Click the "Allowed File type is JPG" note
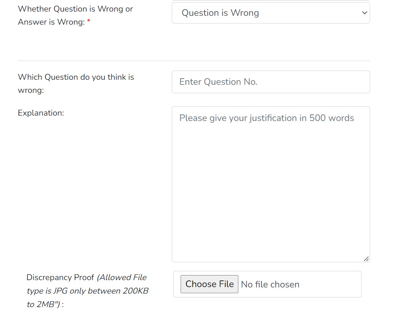 pos(122,277)
